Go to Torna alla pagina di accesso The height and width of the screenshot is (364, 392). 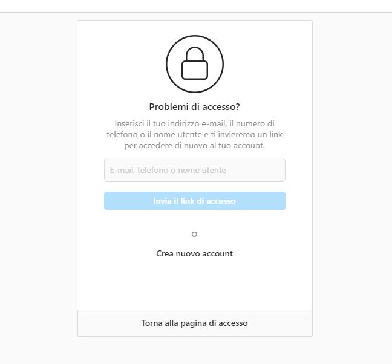pos(195,323)
